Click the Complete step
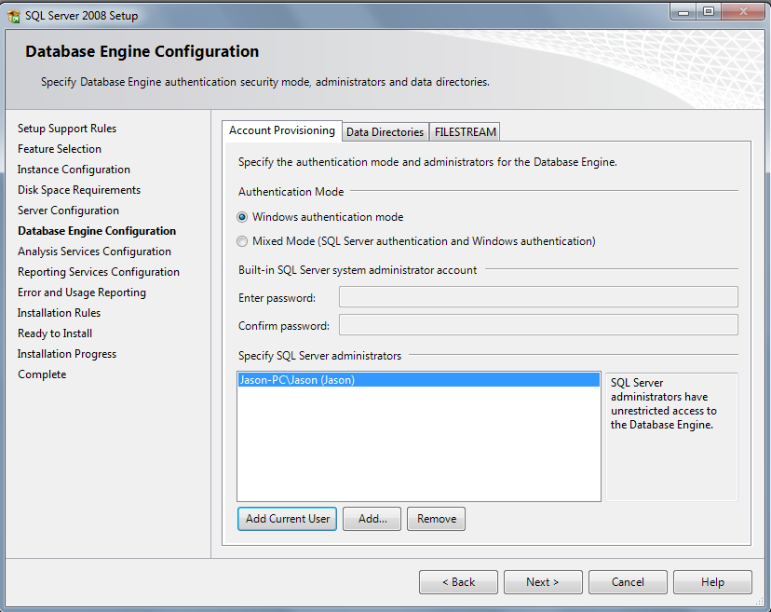 pos(42,374)
